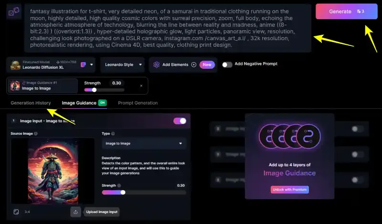382x224 pixels.
Task: Click the random prompt dice icon
Action: click(x=14, y=11)
